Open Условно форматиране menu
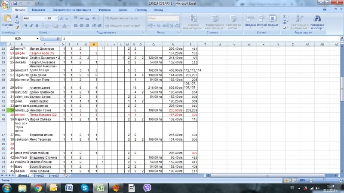 click(193, 22)
